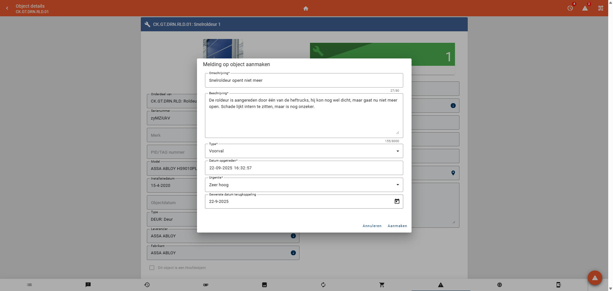Expand the Type dropdown showing Voorval
This screenshot has width=613, height=291.
[397, 151]
